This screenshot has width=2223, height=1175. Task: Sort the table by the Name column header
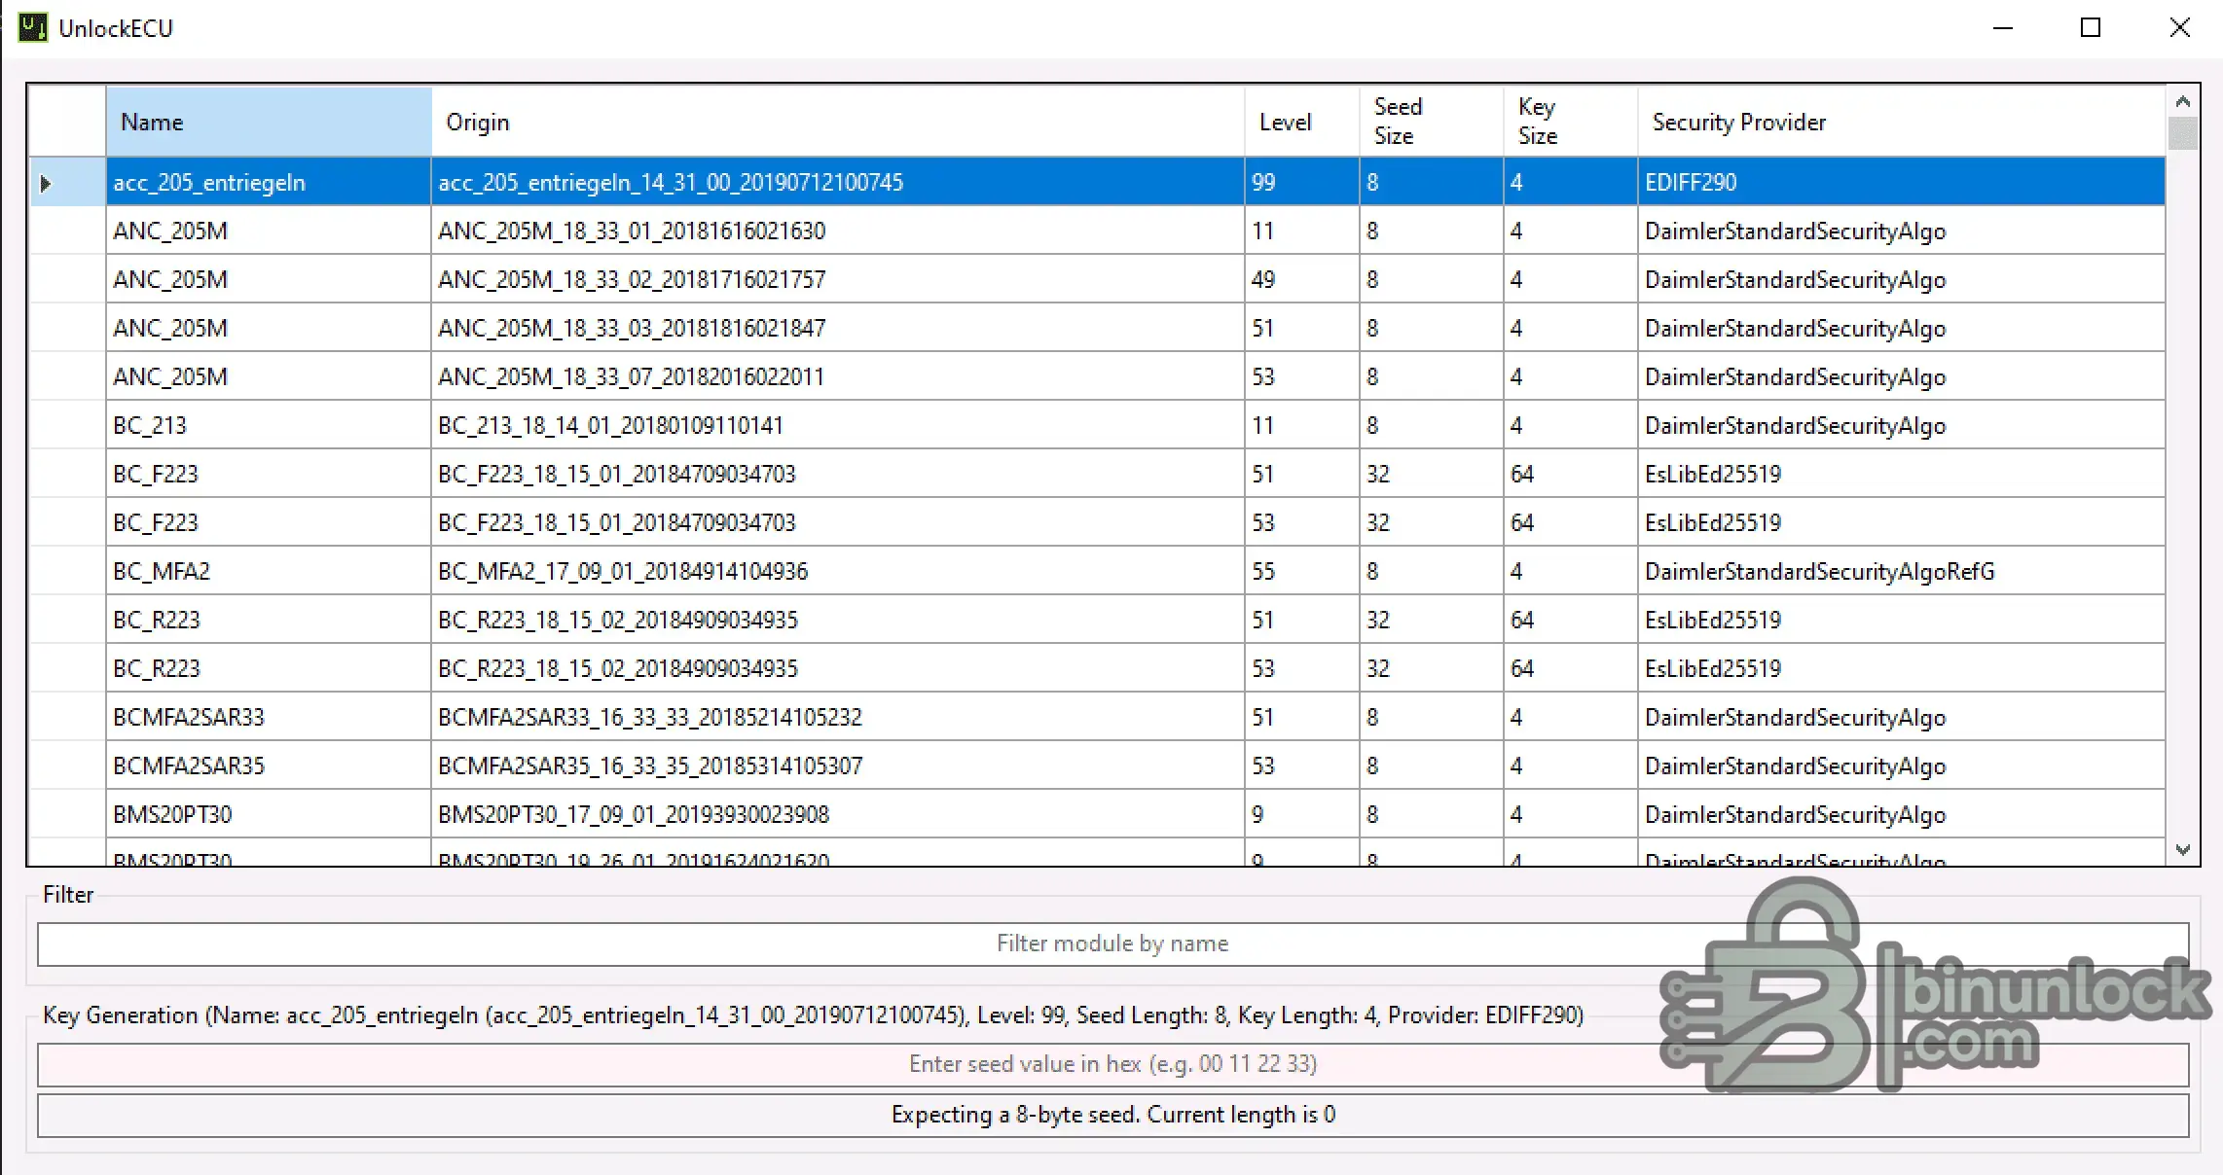269,122
